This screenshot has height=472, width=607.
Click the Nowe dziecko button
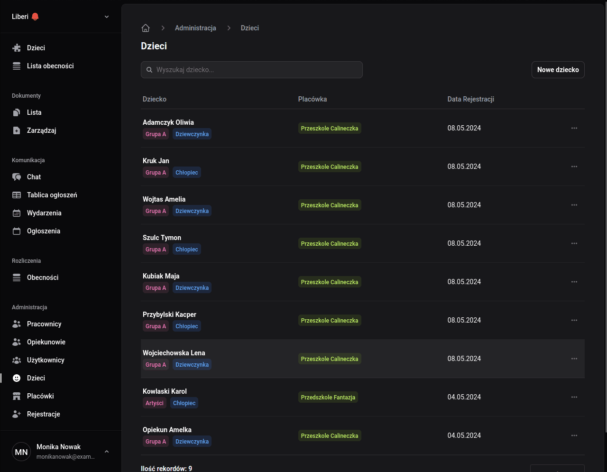tap(558, 70)
